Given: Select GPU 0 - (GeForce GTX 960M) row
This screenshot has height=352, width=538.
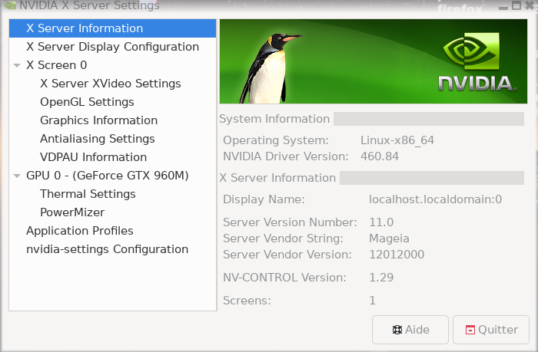Looking at the screenshot, I should [112, 176].
